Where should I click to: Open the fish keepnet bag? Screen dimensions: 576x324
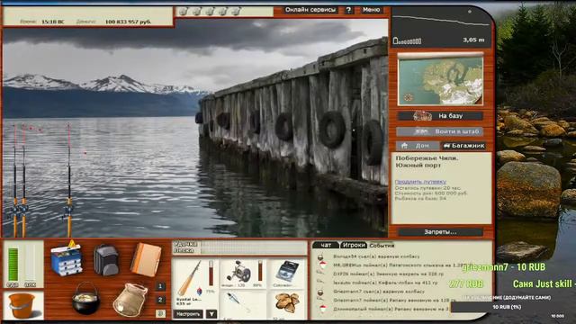(x=130, y=300)
